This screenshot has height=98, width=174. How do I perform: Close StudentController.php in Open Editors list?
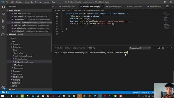[x=10, y=22]
